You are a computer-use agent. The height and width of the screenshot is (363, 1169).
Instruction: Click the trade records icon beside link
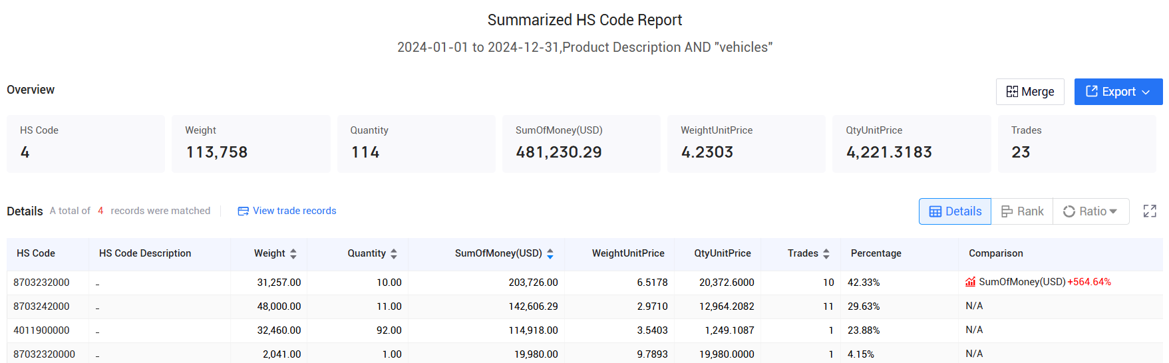coord(244,211)
